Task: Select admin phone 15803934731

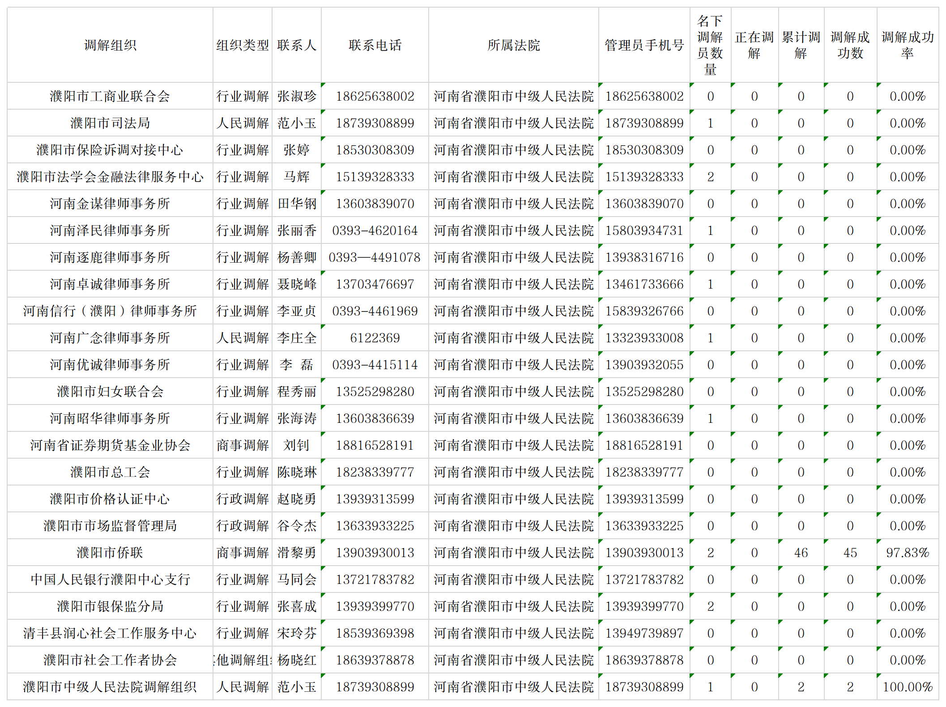Action: pos(644,230)
